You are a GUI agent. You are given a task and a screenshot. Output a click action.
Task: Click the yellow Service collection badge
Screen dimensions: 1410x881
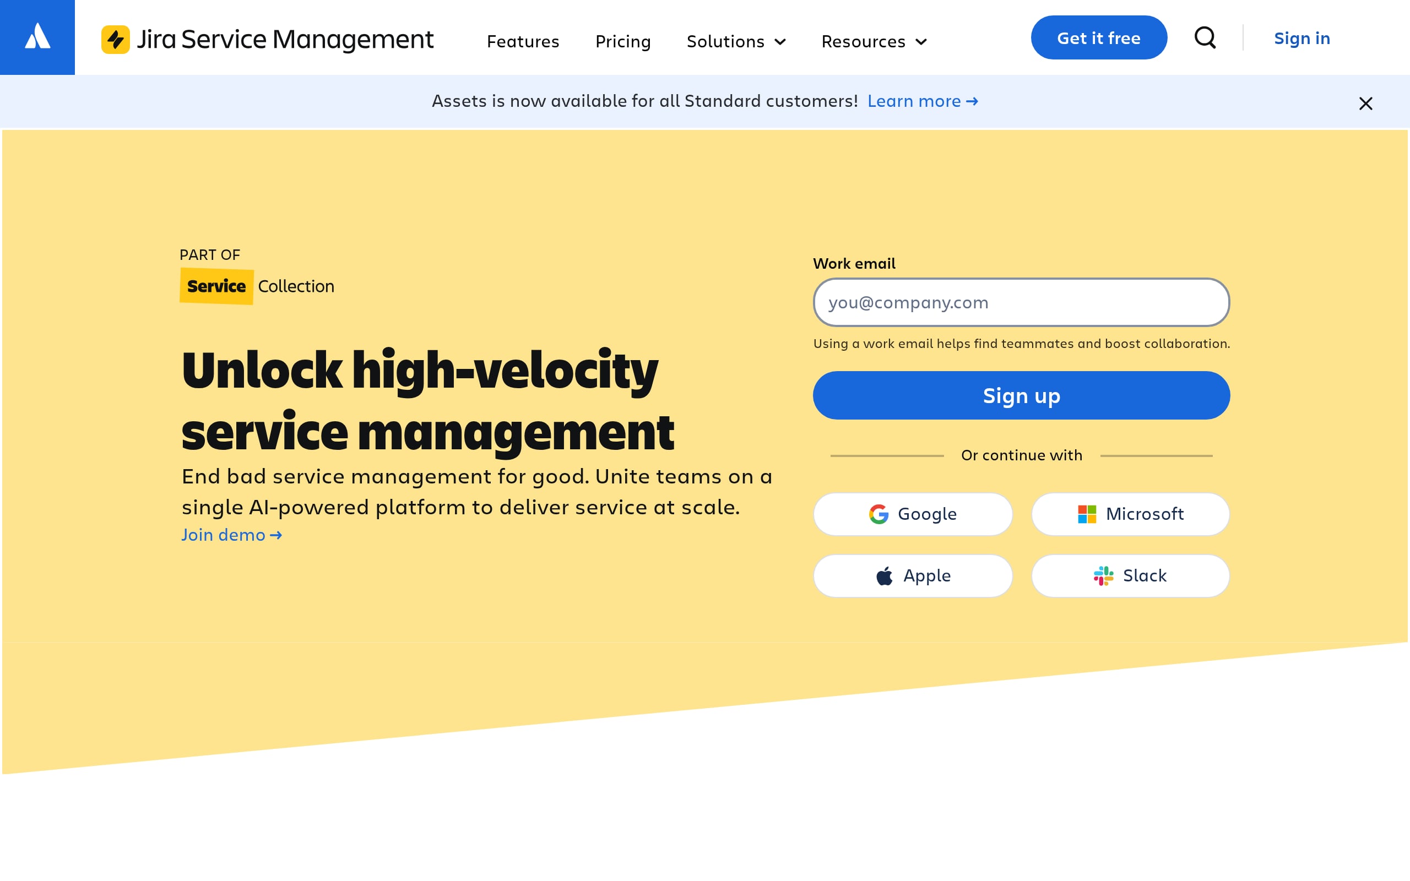click(x=216, y=286)
